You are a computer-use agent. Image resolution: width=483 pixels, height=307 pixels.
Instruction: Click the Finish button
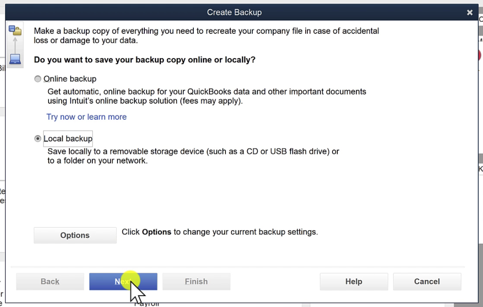(196, 282)
